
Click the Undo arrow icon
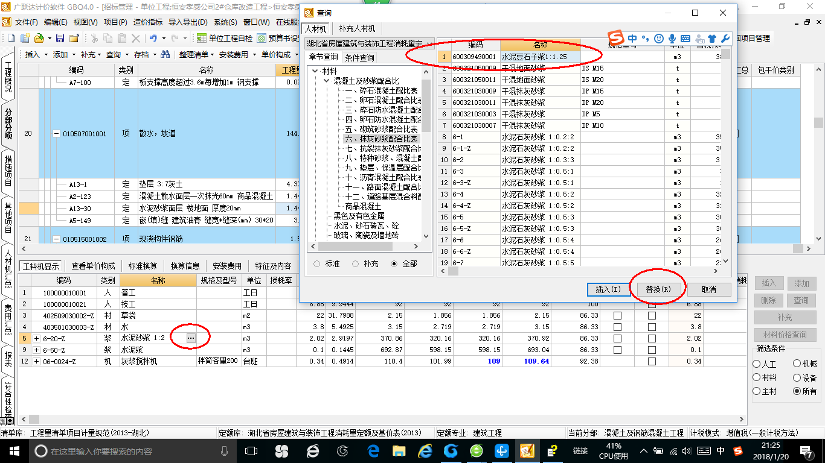(153, 39)
